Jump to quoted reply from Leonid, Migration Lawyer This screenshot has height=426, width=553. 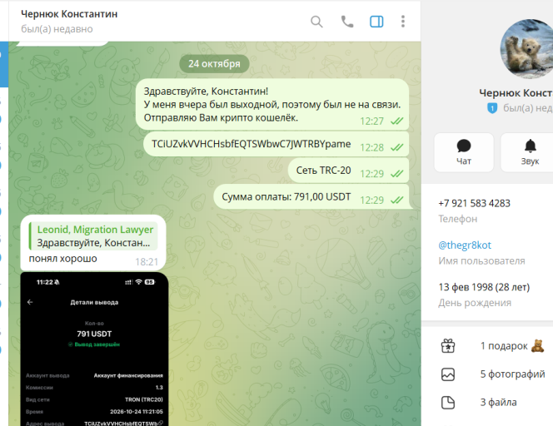click(93, 236)
